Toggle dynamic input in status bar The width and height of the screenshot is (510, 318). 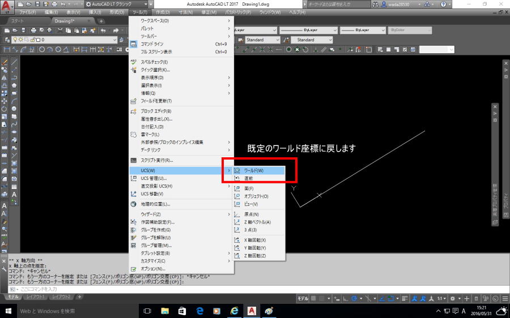(x=337, y=299)
